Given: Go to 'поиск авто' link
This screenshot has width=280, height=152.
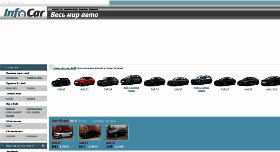Looking at the screenshot, I should pos(12,88).
